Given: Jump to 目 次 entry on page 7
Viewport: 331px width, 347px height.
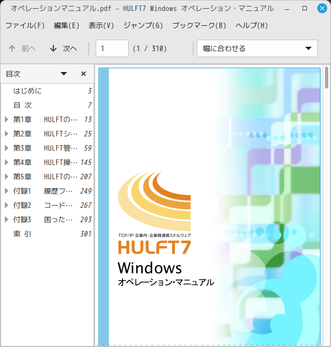Looking at the screenshot, I should pos(47,105).
